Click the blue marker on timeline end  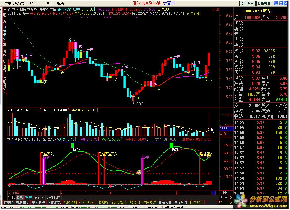[213, 193]
